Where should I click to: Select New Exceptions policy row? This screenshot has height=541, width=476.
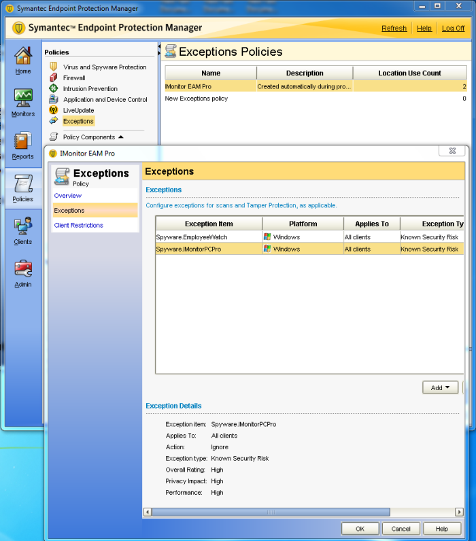tap(316, 99)
